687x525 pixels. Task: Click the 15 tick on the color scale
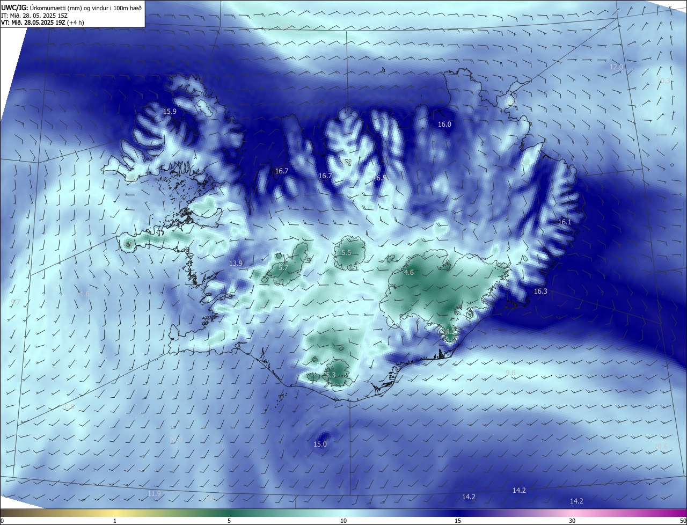click(x=458, y=521)
